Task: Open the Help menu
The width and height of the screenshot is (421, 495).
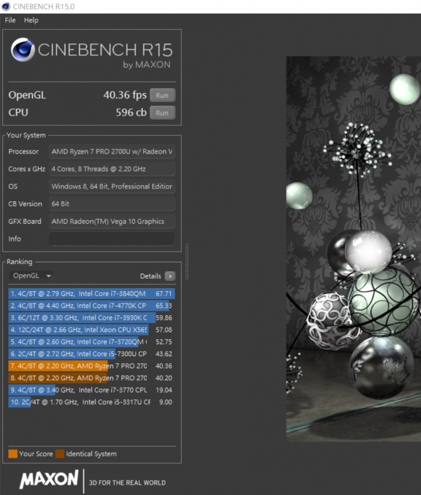Action: [31, 20]
